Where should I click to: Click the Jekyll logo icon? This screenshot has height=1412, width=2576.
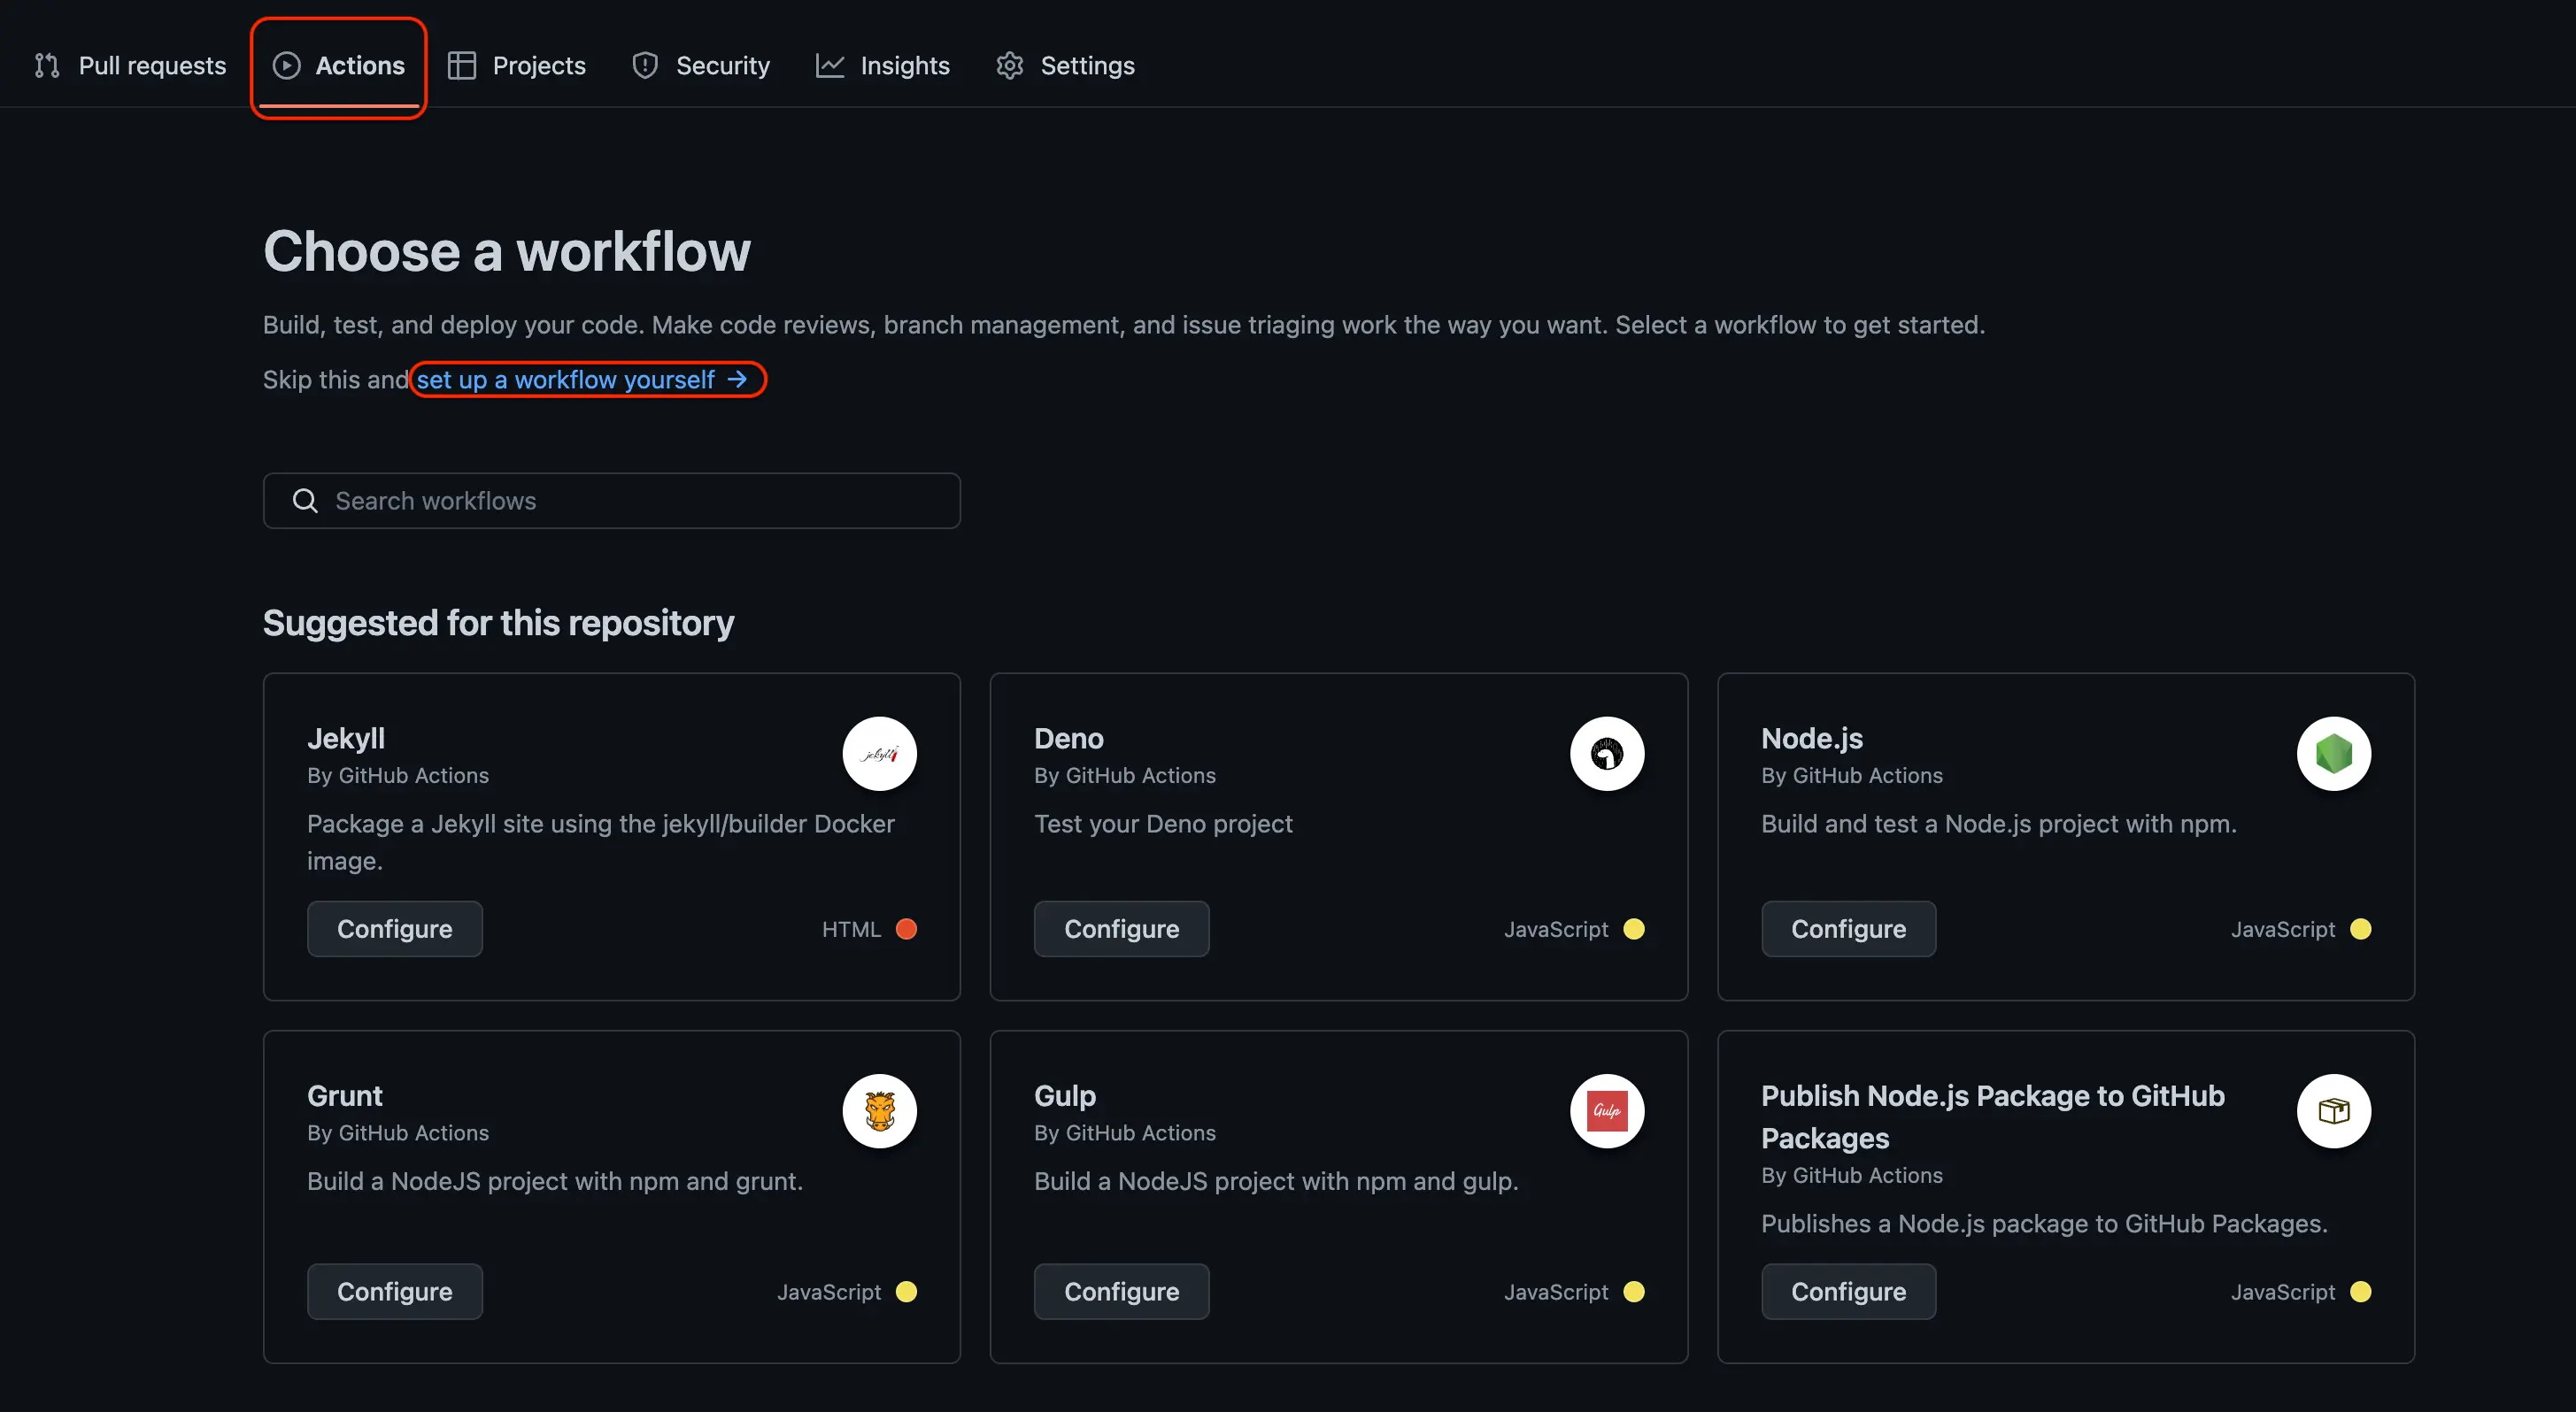pyautogui.click(x=879, y=754)
